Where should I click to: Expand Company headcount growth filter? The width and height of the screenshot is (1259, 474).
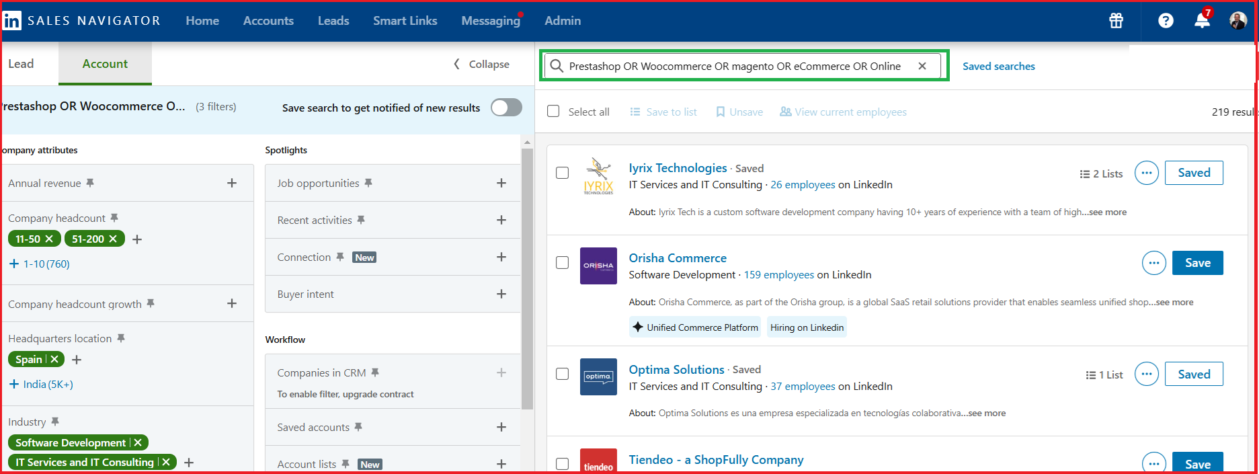[232, 303]
